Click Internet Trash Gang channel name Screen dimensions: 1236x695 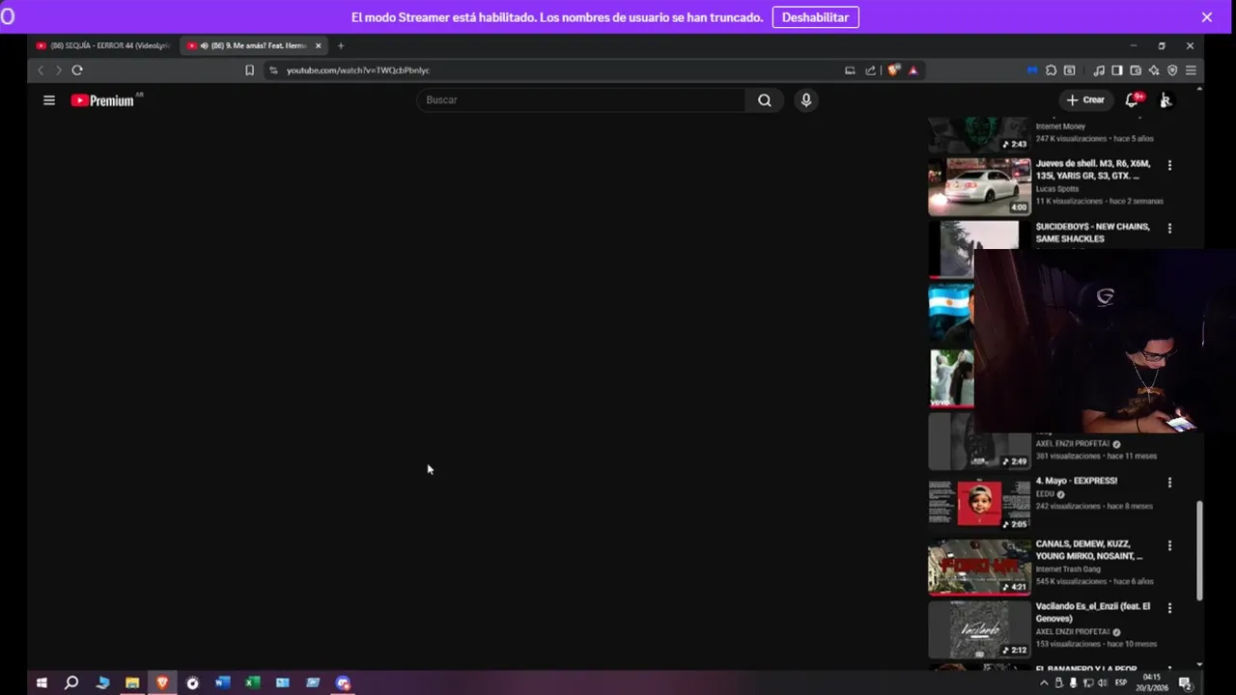(1068, 570)
